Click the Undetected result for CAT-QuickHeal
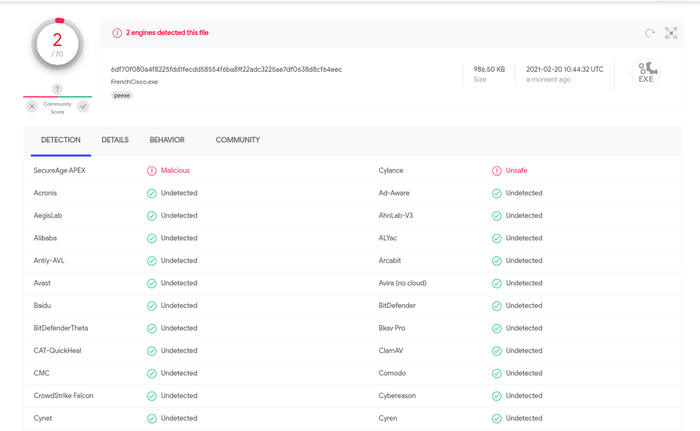This screenshot has width=700, height=431. (x=179, y=351)
